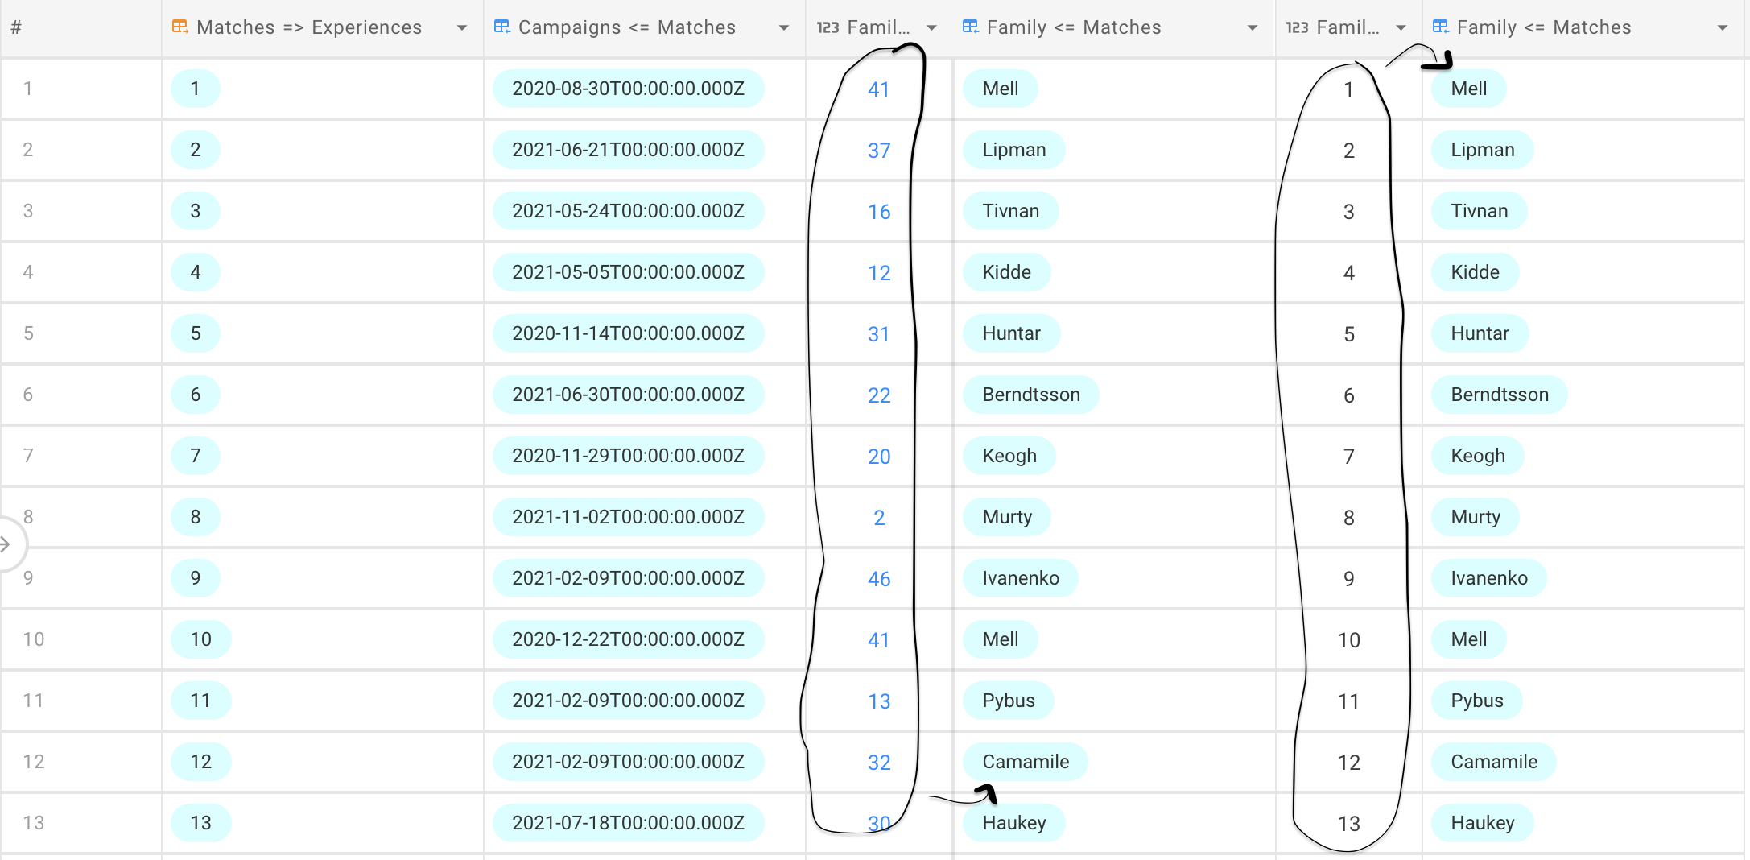Select the Ivanenko family cell in row 9
The width and height of the screenshot is (1750, 860).
[x=1020, y=578]
